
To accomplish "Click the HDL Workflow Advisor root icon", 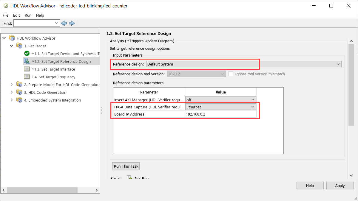I will pos(12,38).
